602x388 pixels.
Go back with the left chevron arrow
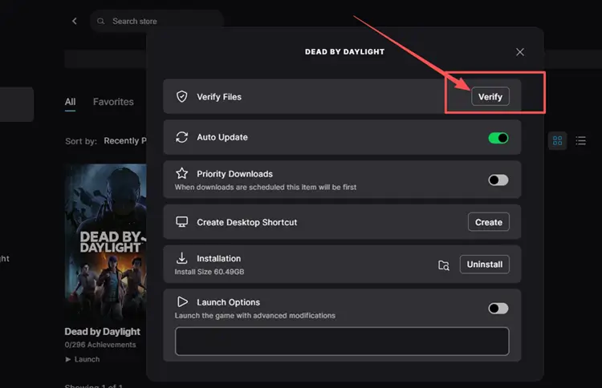(75, 21)
